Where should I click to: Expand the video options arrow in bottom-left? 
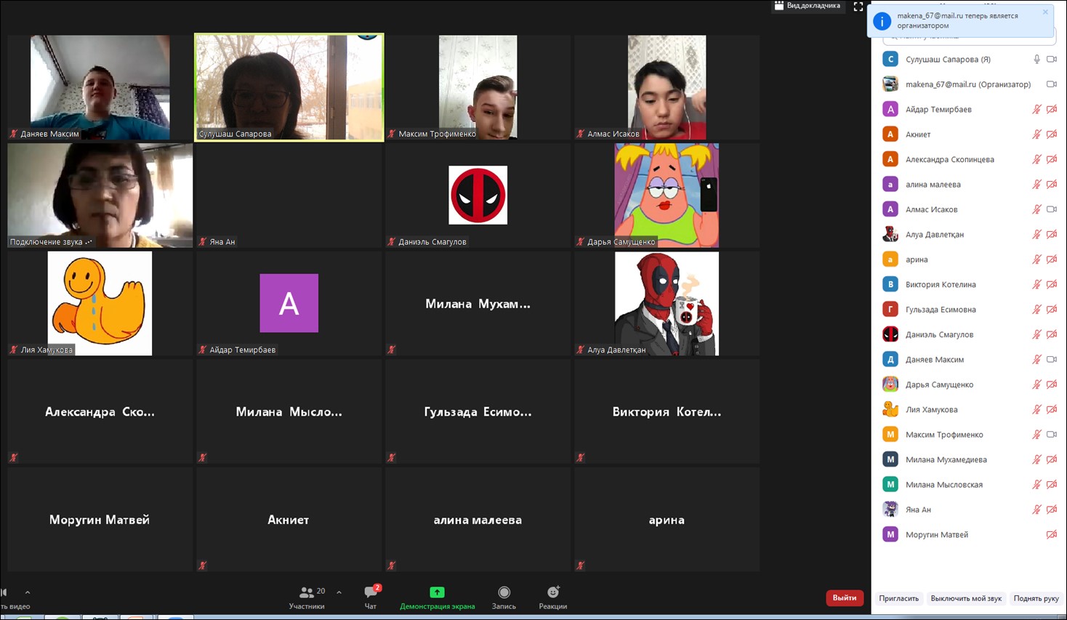coord(28,592)
